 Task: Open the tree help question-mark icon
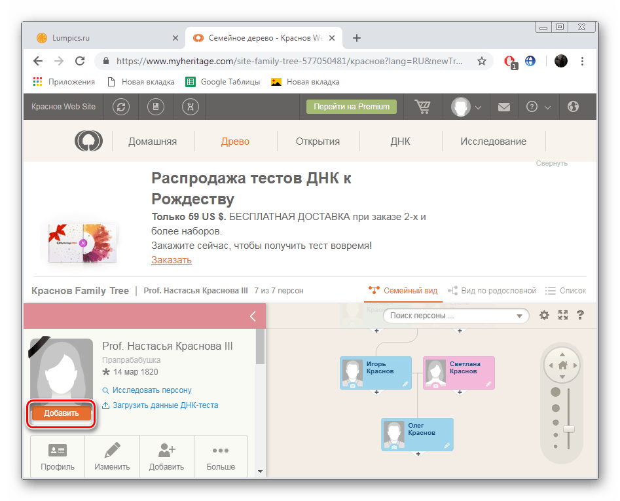coord(580,315)
